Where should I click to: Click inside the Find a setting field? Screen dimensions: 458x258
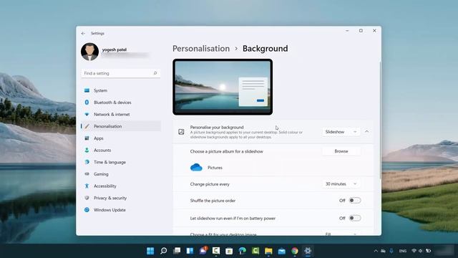(121, 73)
